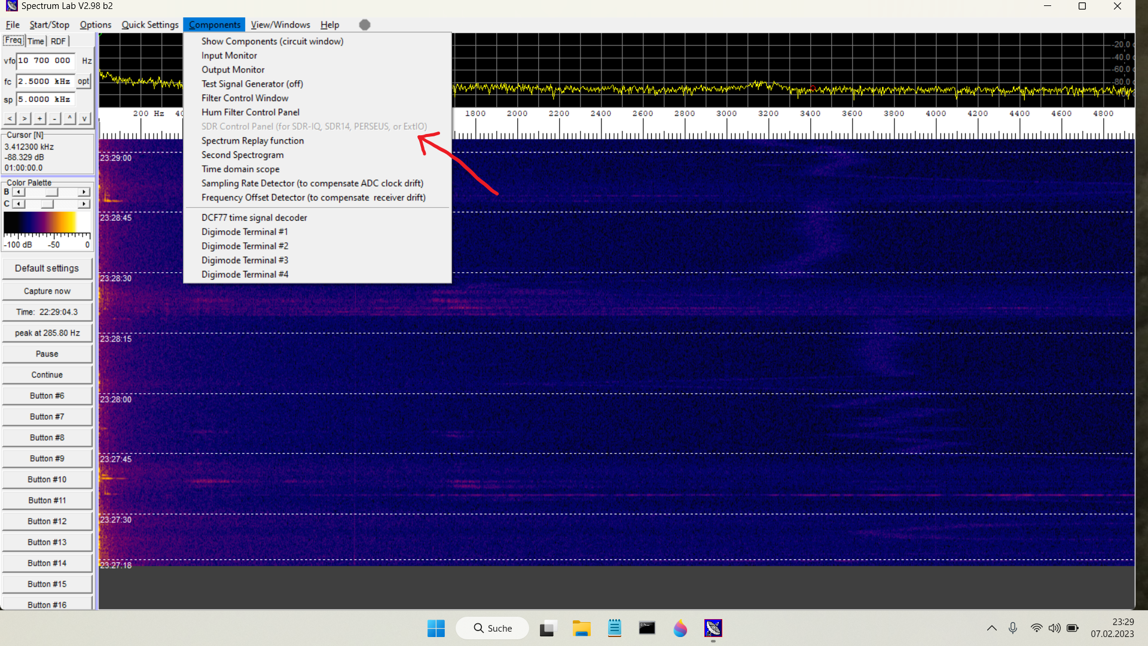Click the peak at 285.80 Hz button
Viewport: 1148px width, 646px height.
(x=47, y=333)
